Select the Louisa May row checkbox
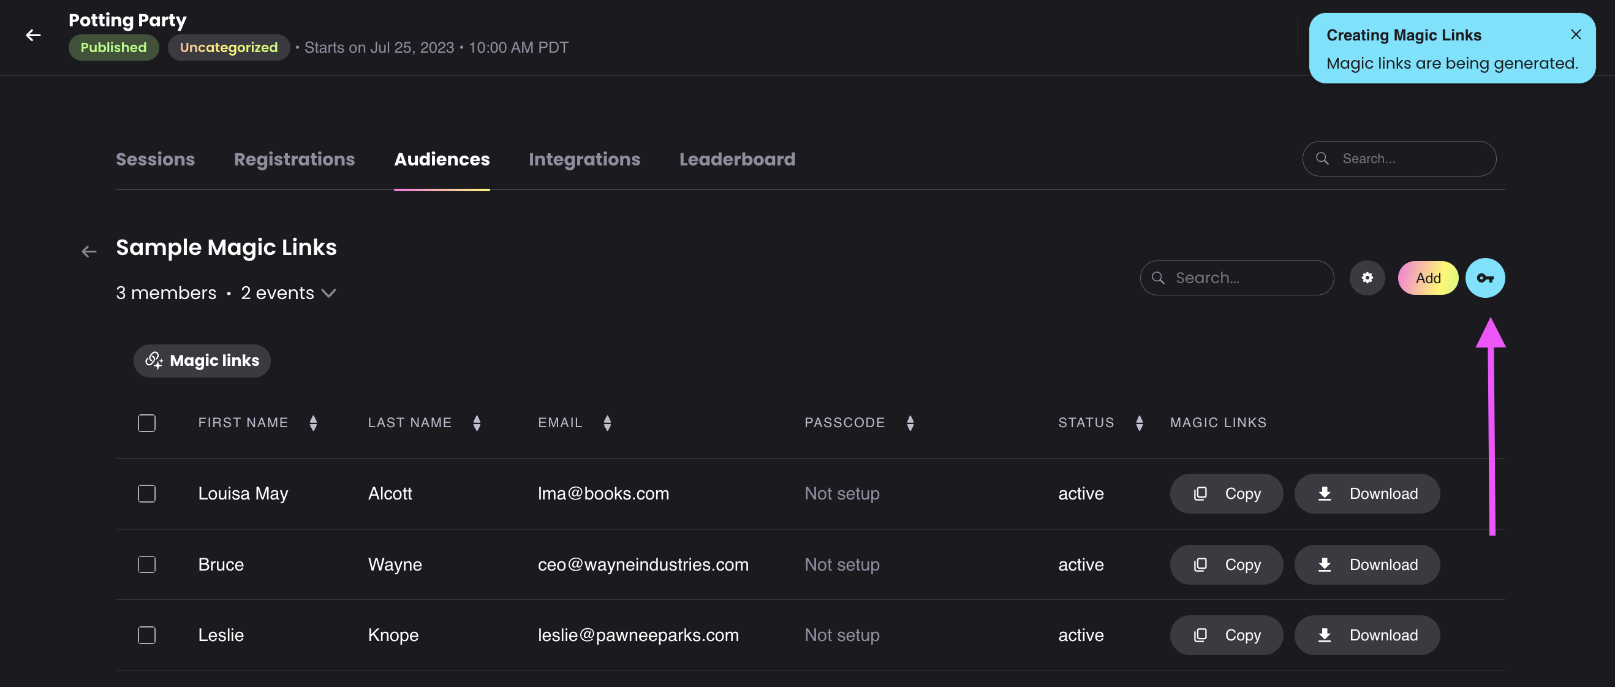Image resolution: width=1615 pixels, height=687 pixels. pos(146,494)
